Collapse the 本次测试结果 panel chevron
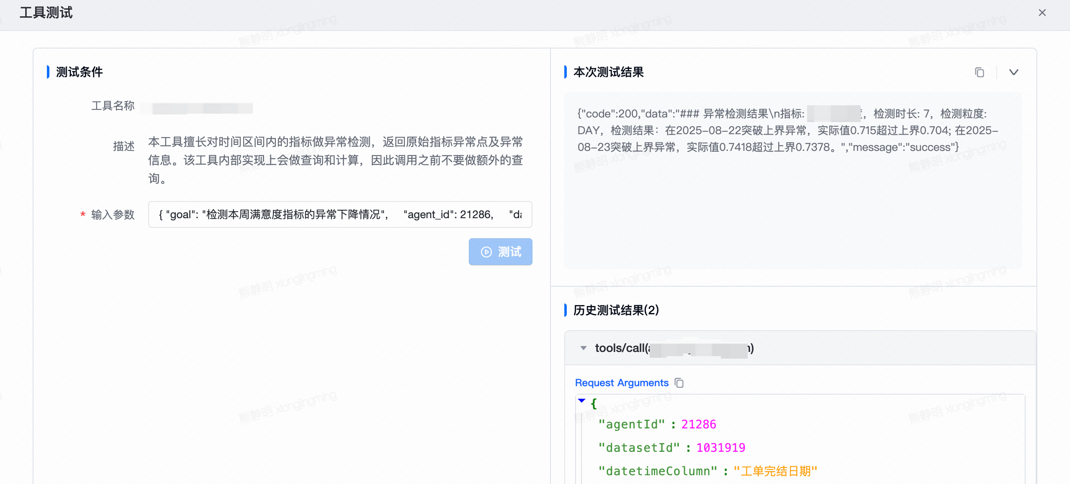The width and height of the screenshot is (1070, 484). (1013, 72)
